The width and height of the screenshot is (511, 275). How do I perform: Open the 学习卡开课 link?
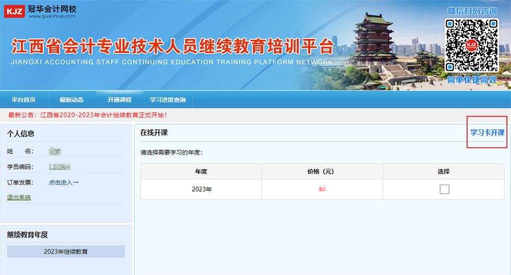pos(487,133)
